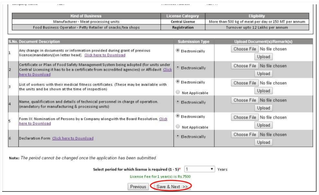Choose File for workers medical fitness list
Viewport: 319px width, 195px height.
click(244, 83)
